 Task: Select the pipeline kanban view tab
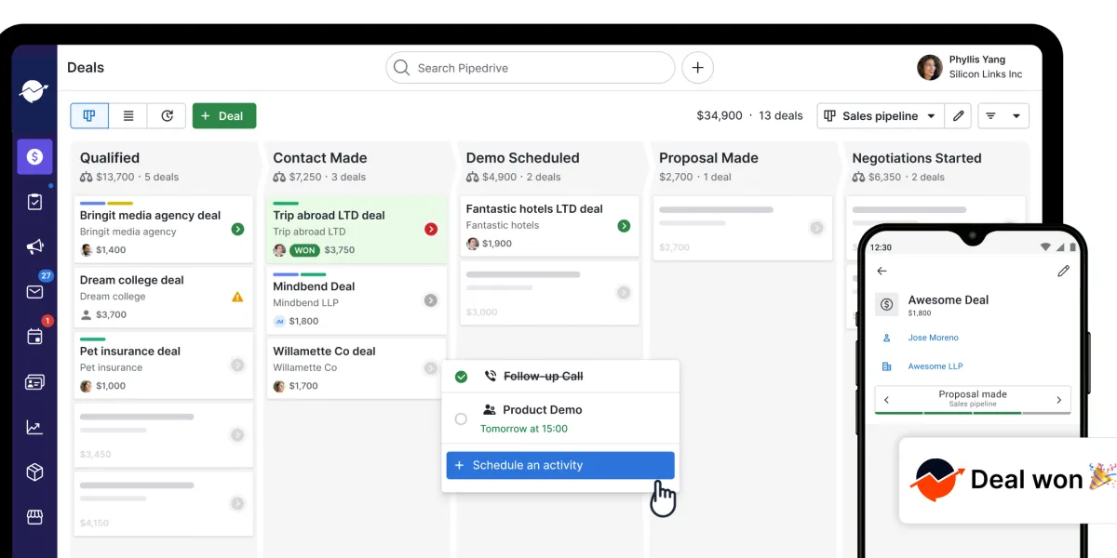coord(89,116)
